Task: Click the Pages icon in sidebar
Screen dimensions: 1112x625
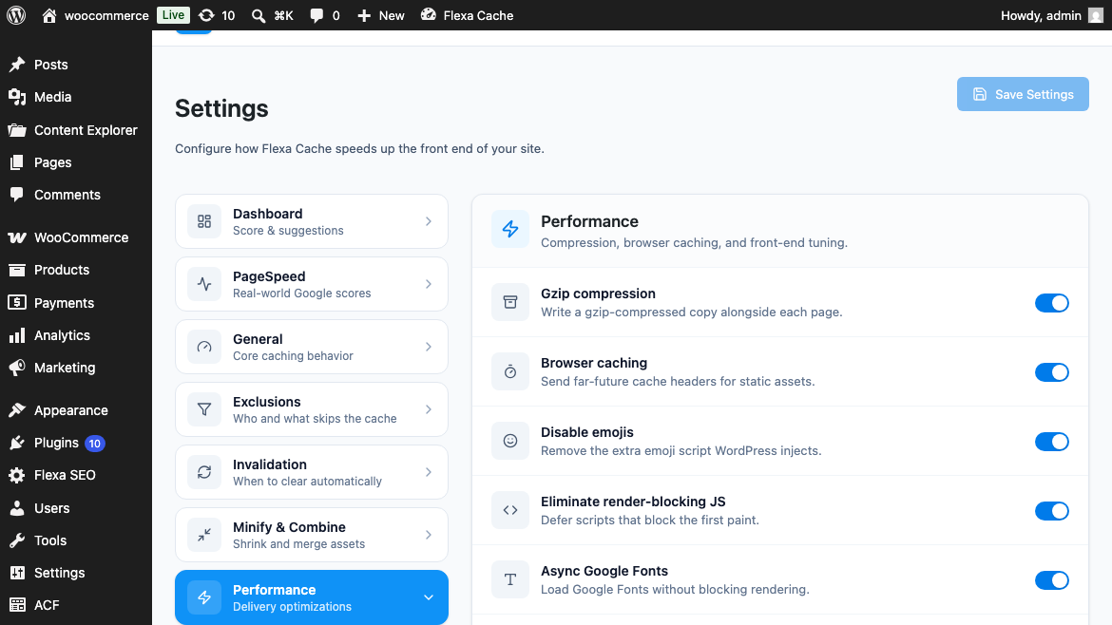Action: (x=17, y=162)
